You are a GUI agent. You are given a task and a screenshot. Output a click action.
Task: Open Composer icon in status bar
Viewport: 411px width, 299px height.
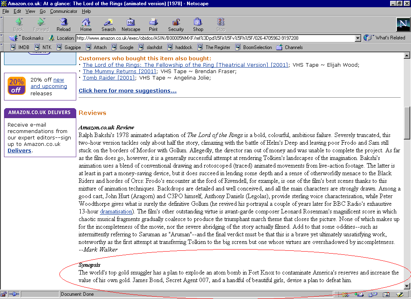(400, 295)
